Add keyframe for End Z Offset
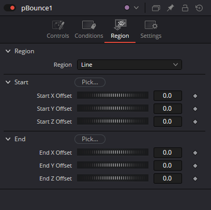Viewport: 211px width, 210px height. pos(195,178)
